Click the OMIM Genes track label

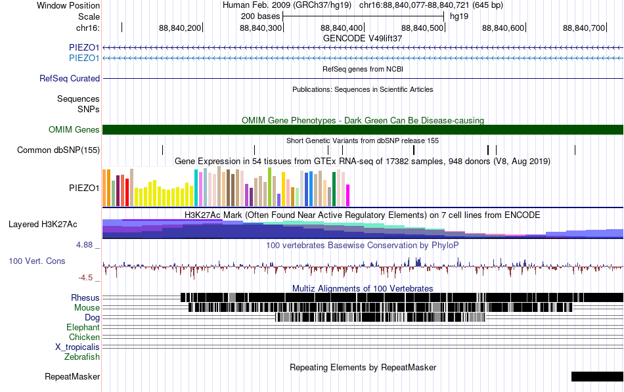(74, 130)
